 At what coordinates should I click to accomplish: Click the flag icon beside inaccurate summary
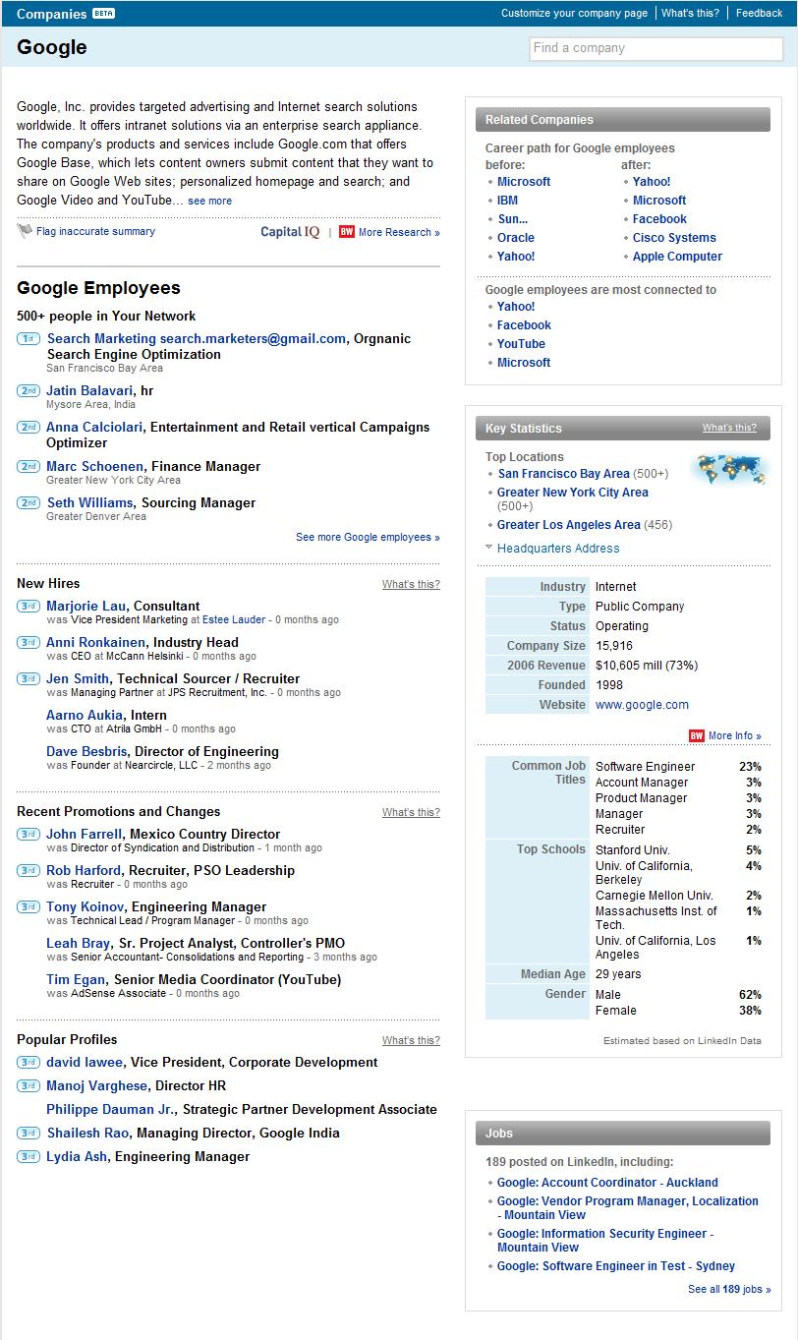click(x=25, y=231)
